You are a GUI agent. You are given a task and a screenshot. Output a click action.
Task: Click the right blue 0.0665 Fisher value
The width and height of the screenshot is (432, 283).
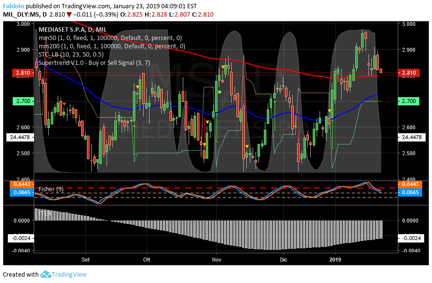pyautogui.click(x=410, y=192)
